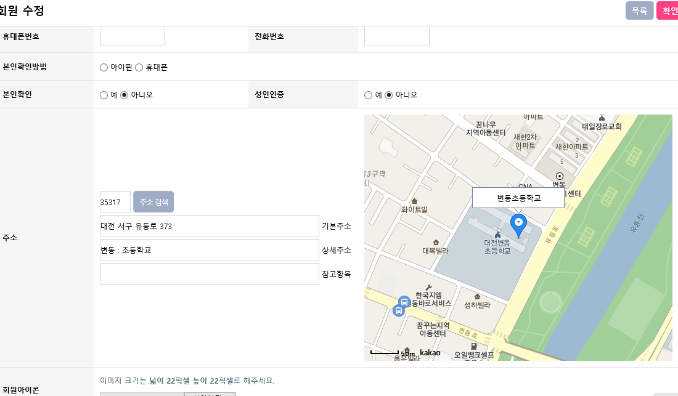Click the 새한2차 아파트 map label
This screenshot has height=396, width=678.
(x=525, y=141)
